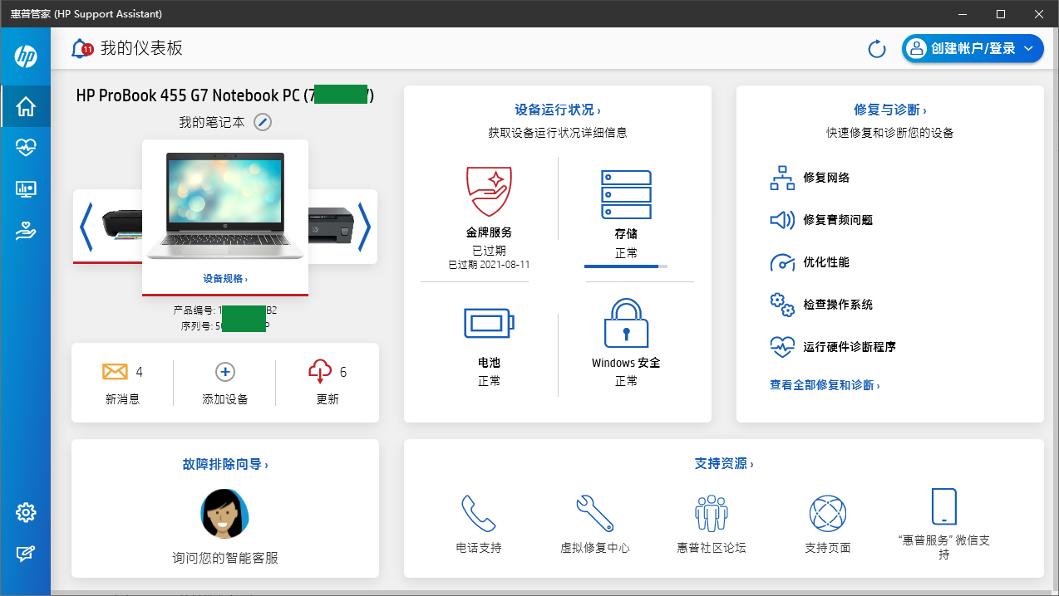
Task: Click the virtual agent avatar
Action: click(225, 513)
